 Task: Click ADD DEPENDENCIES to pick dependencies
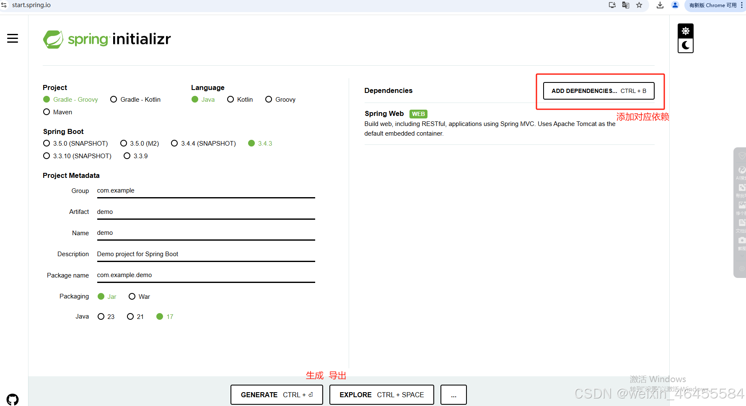click(598, 91)
